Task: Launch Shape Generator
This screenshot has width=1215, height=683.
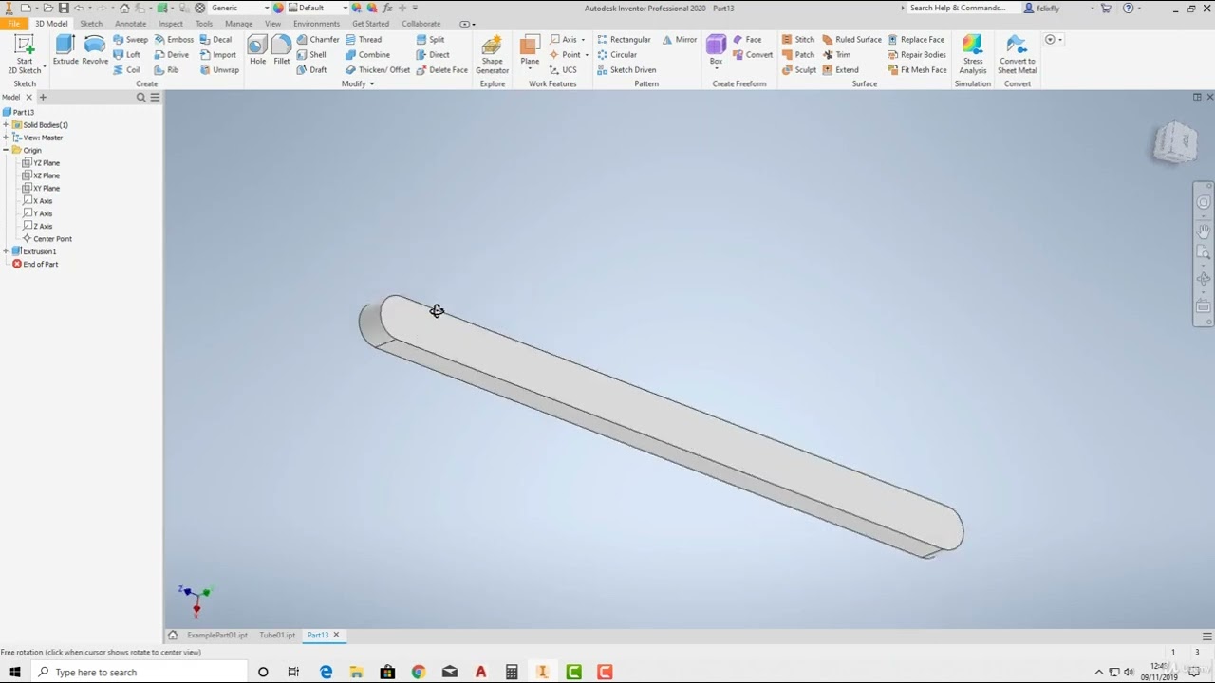Action: click(492, 55)
